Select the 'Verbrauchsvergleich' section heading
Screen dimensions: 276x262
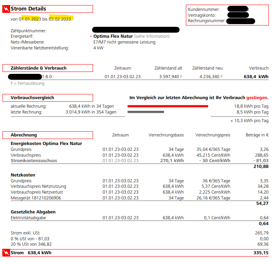33,98
